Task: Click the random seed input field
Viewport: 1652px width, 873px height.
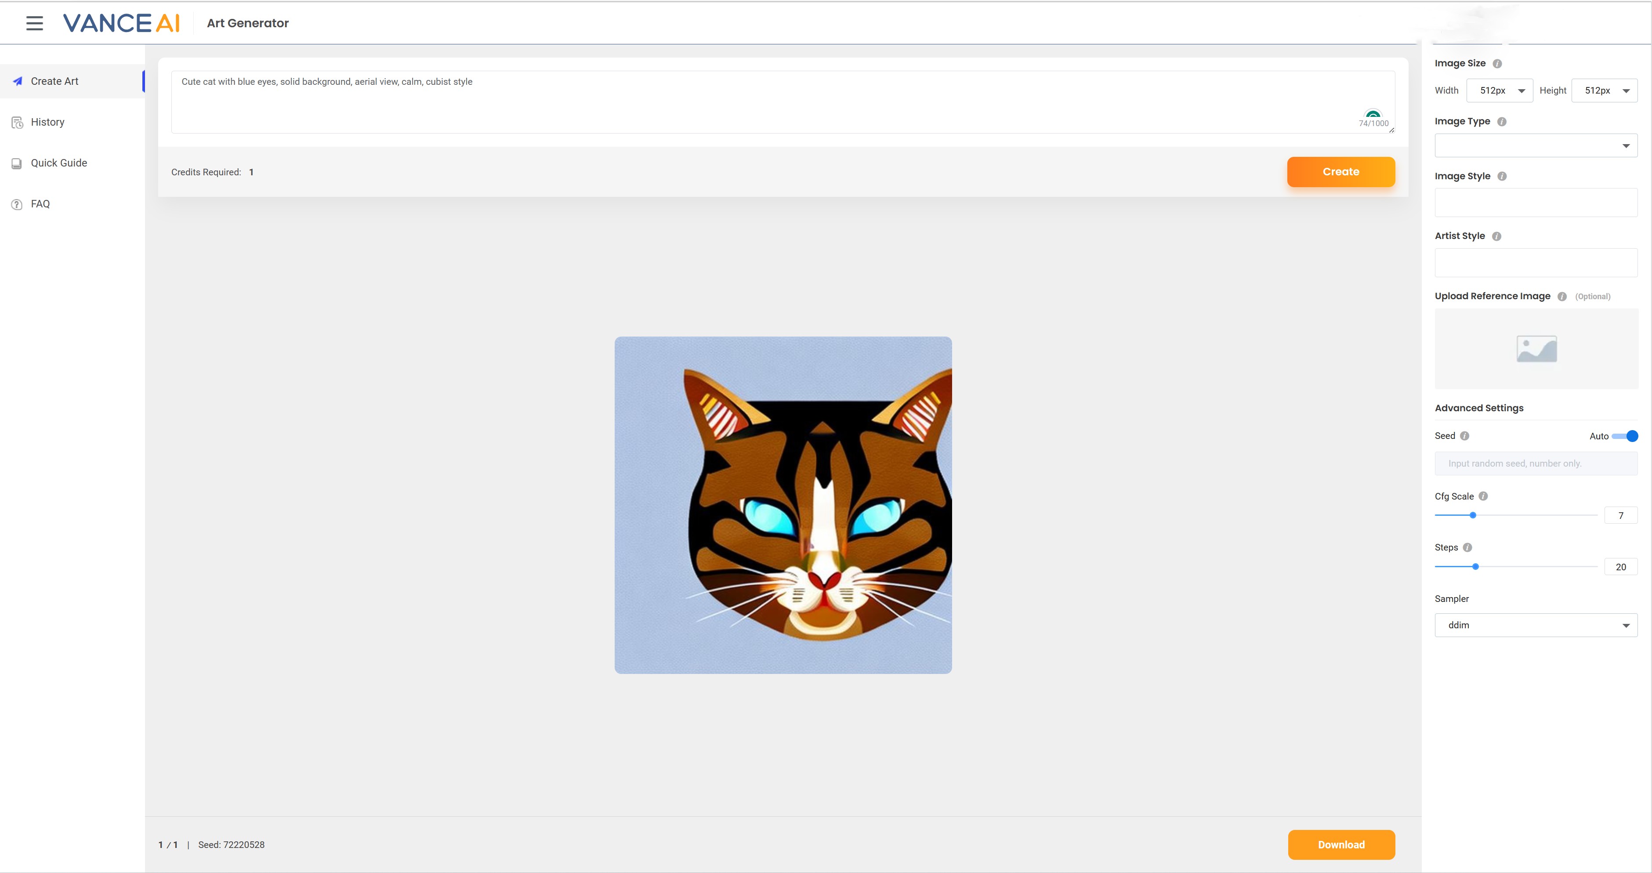Action: (x=1535, y=464)
